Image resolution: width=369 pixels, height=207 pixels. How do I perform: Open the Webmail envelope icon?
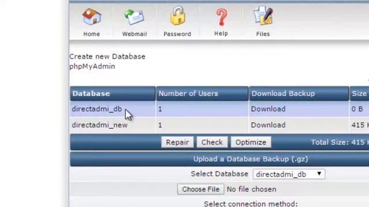point(134,17)
